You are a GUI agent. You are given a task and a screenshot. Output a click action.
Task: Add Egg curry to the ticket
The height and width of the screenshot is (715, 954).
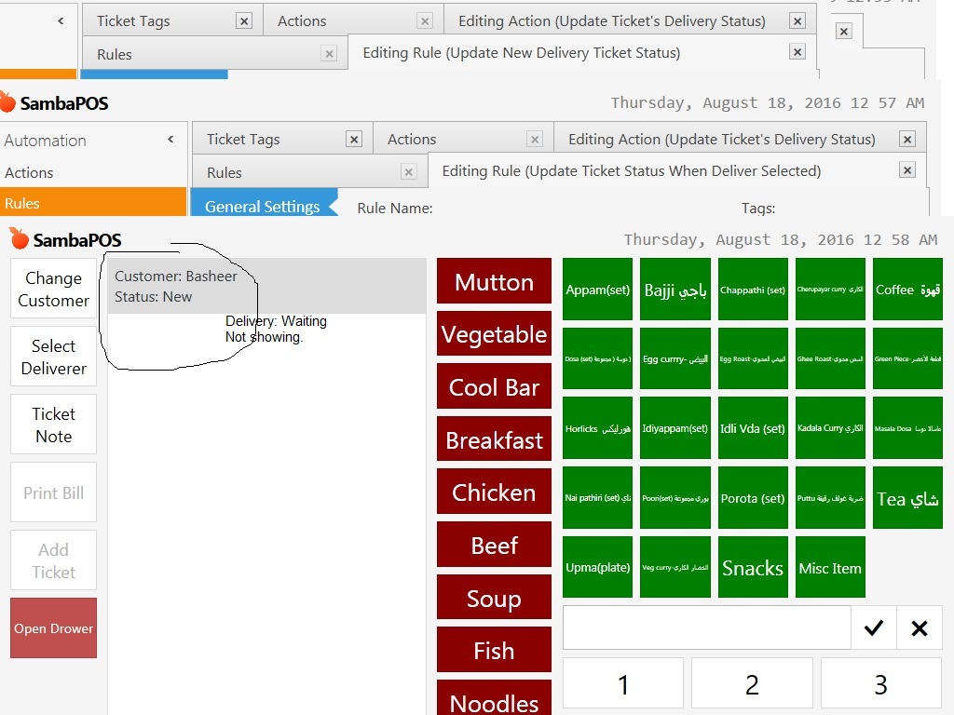675,358
